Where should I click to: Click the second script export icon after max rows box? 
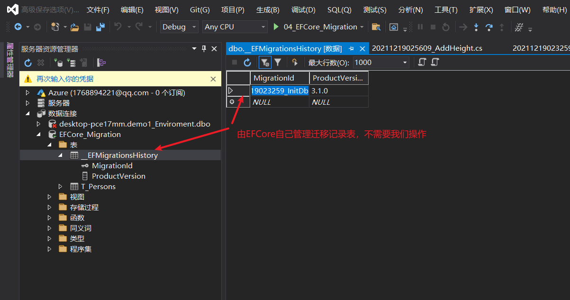pyautogui.click(x=435, y=62)
